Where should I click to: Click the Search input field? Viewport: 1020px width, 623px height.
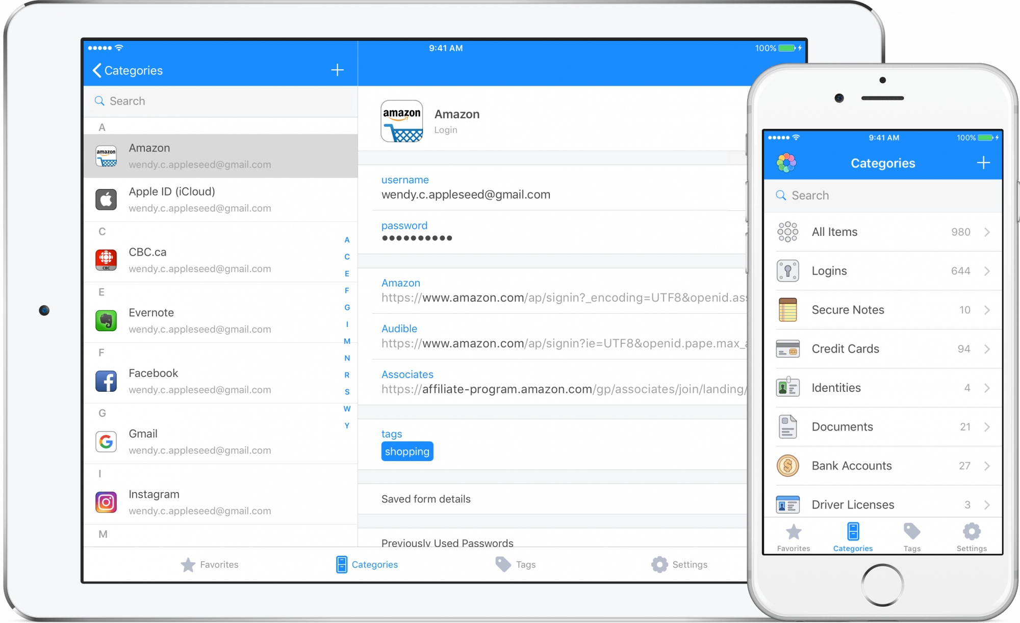[221, 101]
